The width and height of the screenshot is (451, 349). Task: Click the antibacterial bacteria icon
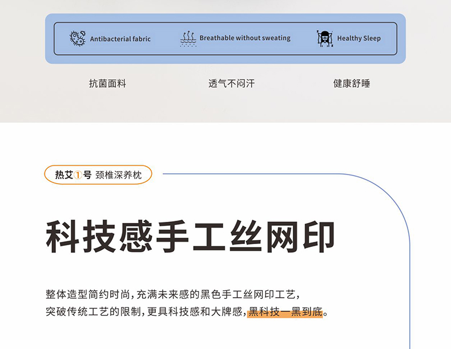pos(77,38)
